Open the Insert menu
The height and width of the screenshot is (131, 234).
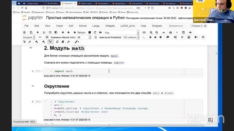(60, 26)
